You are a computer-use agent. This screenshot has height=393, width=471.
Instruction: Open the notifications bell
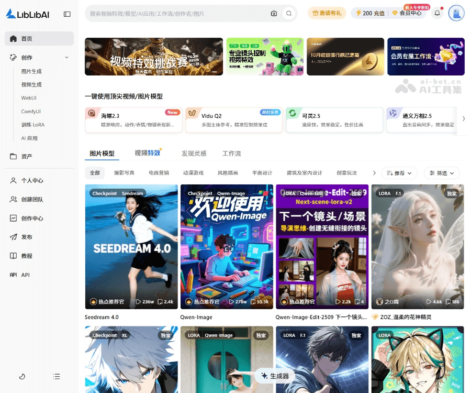(437, 13)
